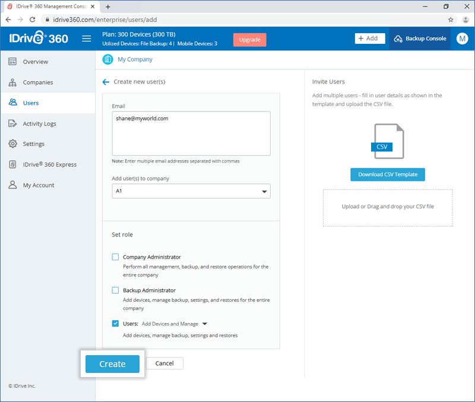475x402 pixels.
Task: Click the My Company building icon
Action: tap(107, 59)
